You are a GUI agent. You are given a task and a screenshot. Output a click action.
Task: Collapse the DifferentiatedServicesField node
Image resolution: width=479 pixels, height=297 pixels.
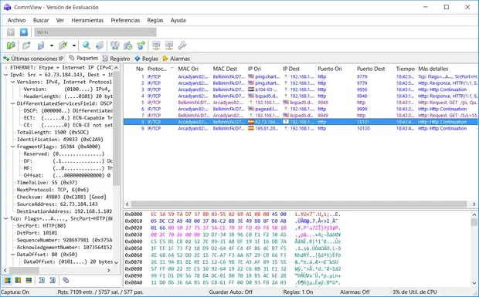pyautogui.click(x=12, y=103)
